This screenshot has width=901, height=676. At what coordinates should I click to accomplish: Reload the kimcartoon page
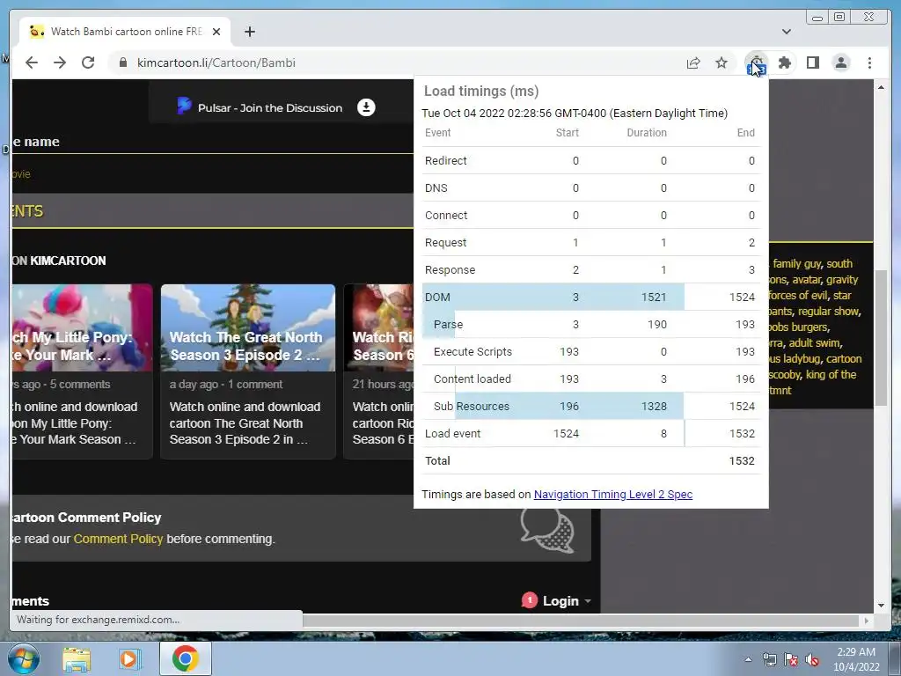88,62
